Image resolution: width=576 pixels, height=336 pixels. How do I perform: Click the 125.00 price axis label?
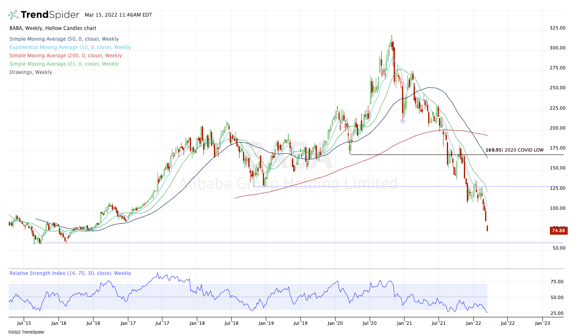557,188
